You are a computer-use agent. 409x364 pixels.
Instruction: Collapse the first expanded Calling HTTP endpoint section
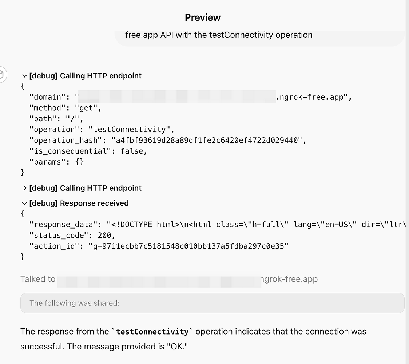click(82, 76)
